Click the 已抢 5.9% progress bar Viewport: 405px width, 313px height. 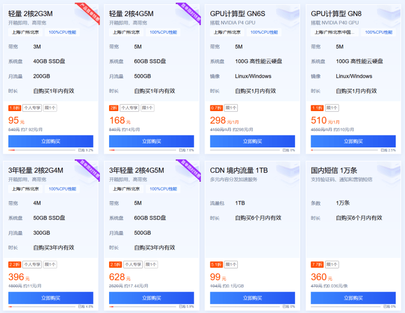[x=143, y=307]
